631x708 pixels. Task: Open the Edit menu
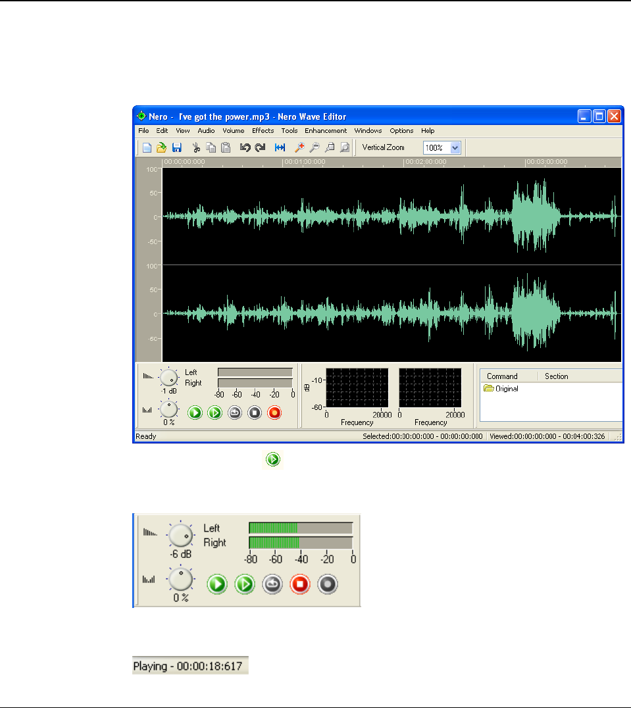(x=162, y=131)
